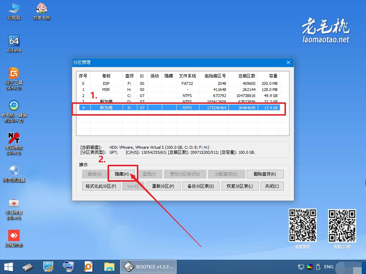366x274 pixels.
Task: Click the 200.0 MB capacity cell
Action: pos(269,83)
